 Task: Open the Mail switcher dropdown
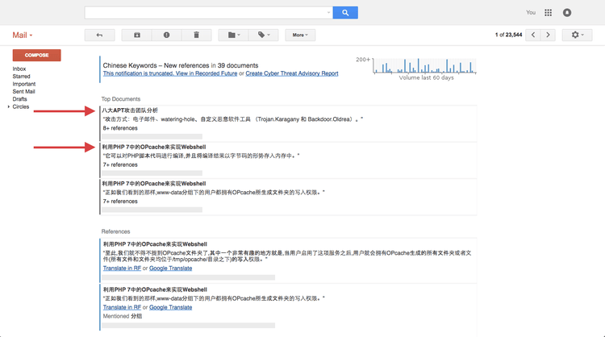coord(23,35)
